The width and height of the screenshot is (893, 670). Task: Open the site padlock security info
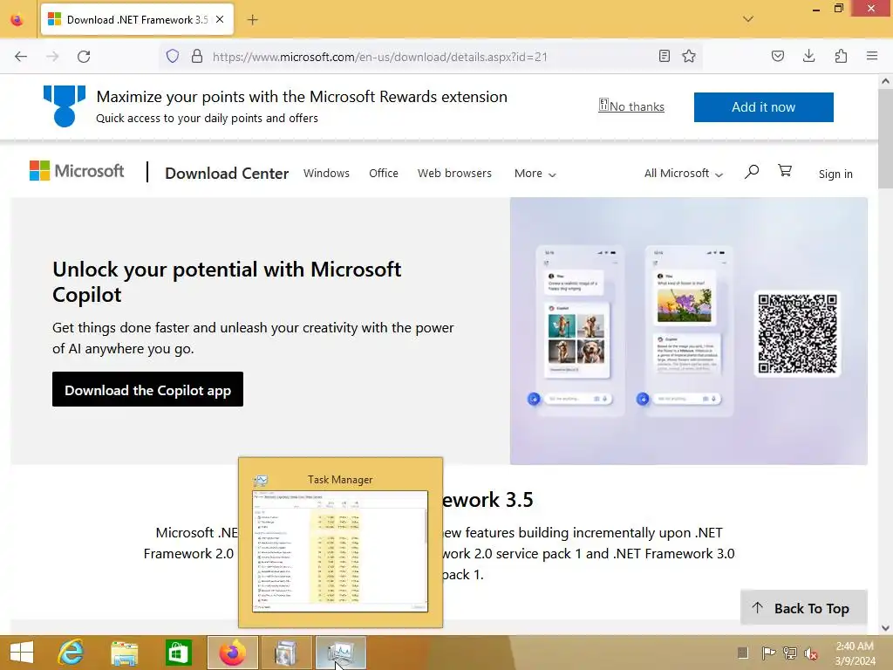197,56
